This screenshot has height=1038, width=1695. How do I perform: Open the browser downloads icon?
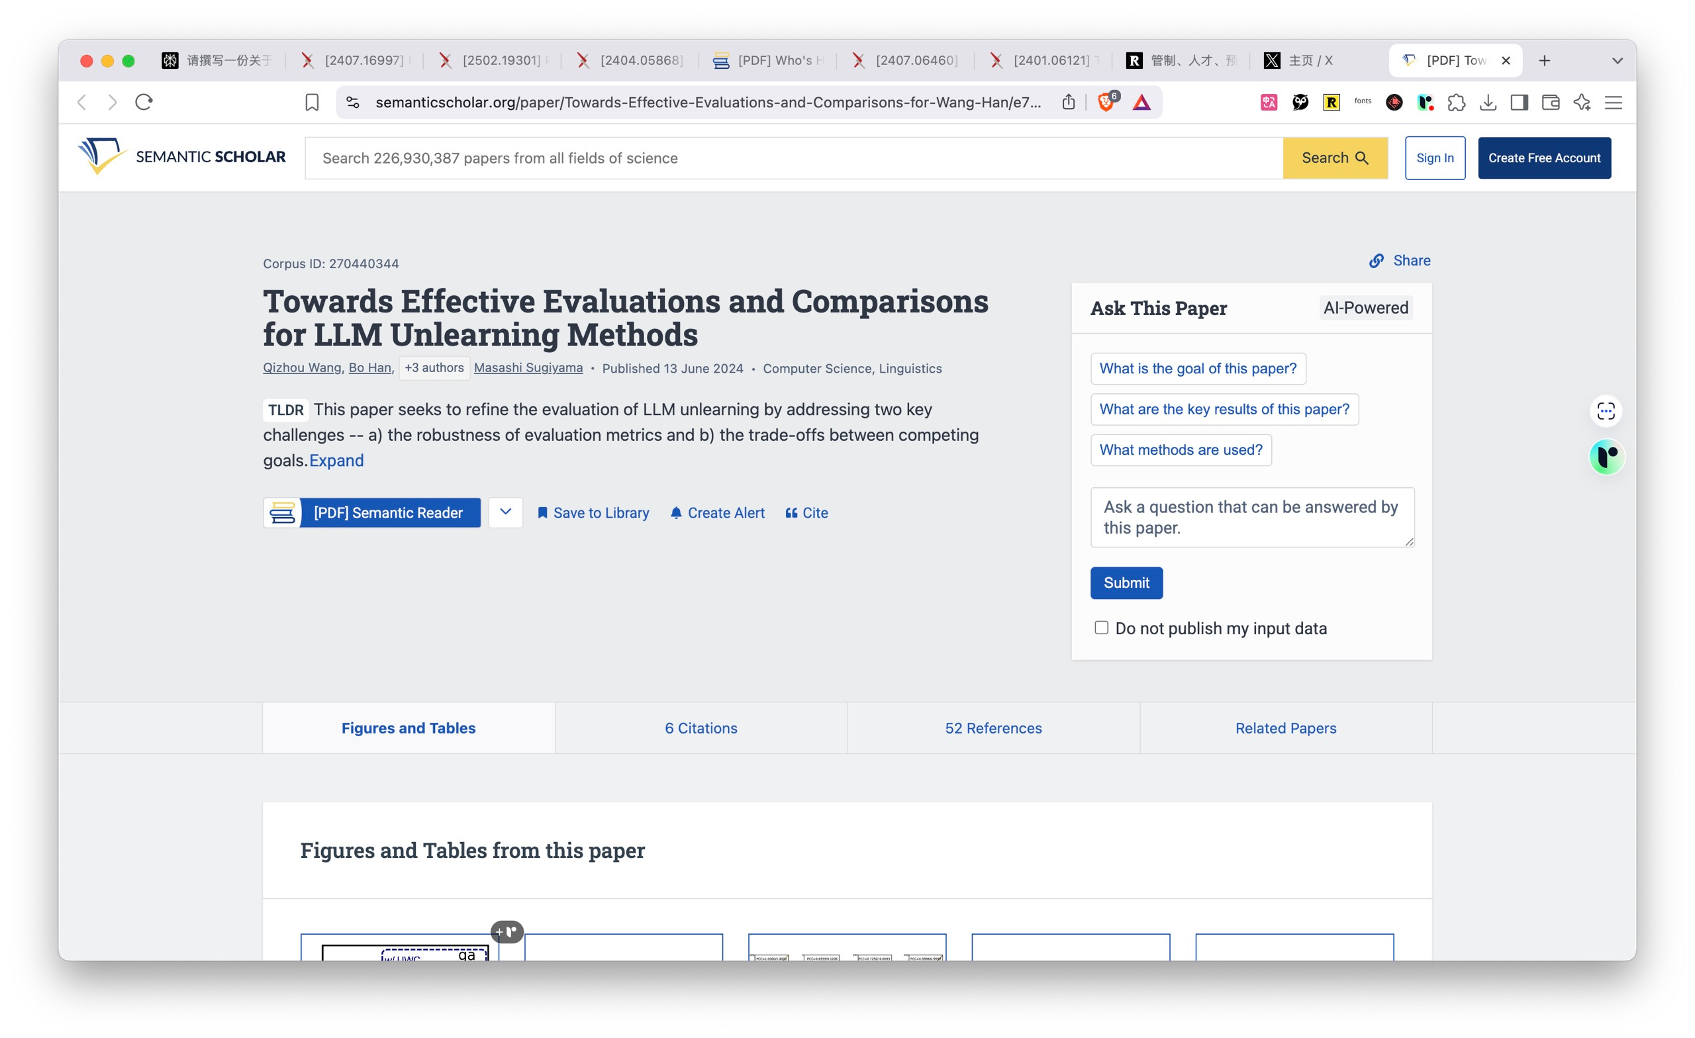1488,102
